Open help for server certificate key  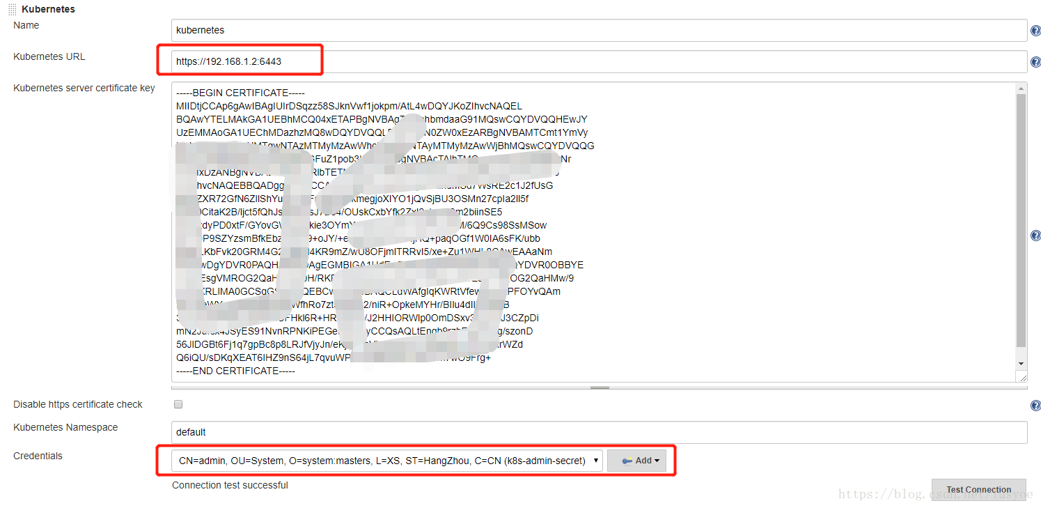click(1035, 236)
